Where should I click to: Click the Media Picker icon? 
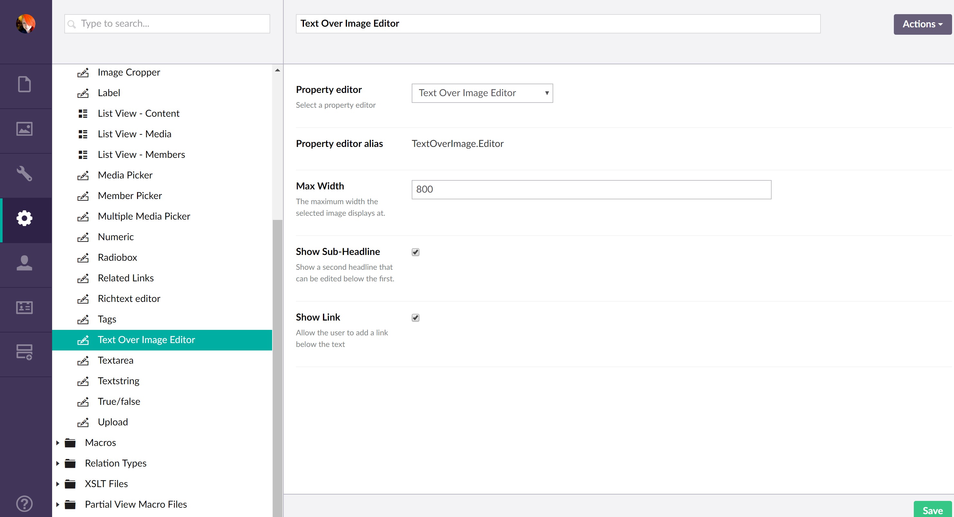(x=83, y=176)
